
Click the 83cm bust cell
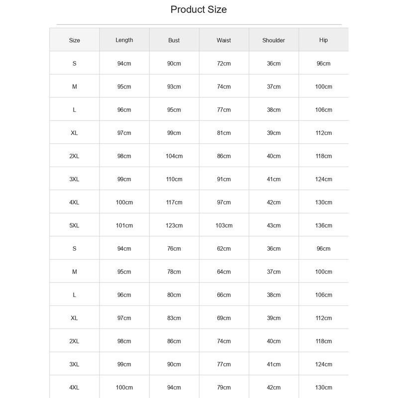[x=174, y=318]
